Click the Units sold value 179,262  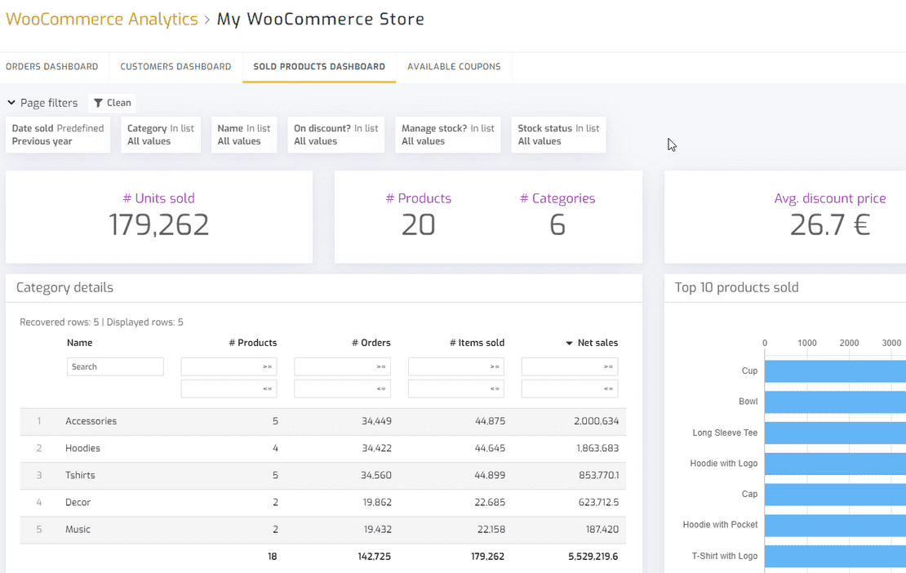[159, 225]
